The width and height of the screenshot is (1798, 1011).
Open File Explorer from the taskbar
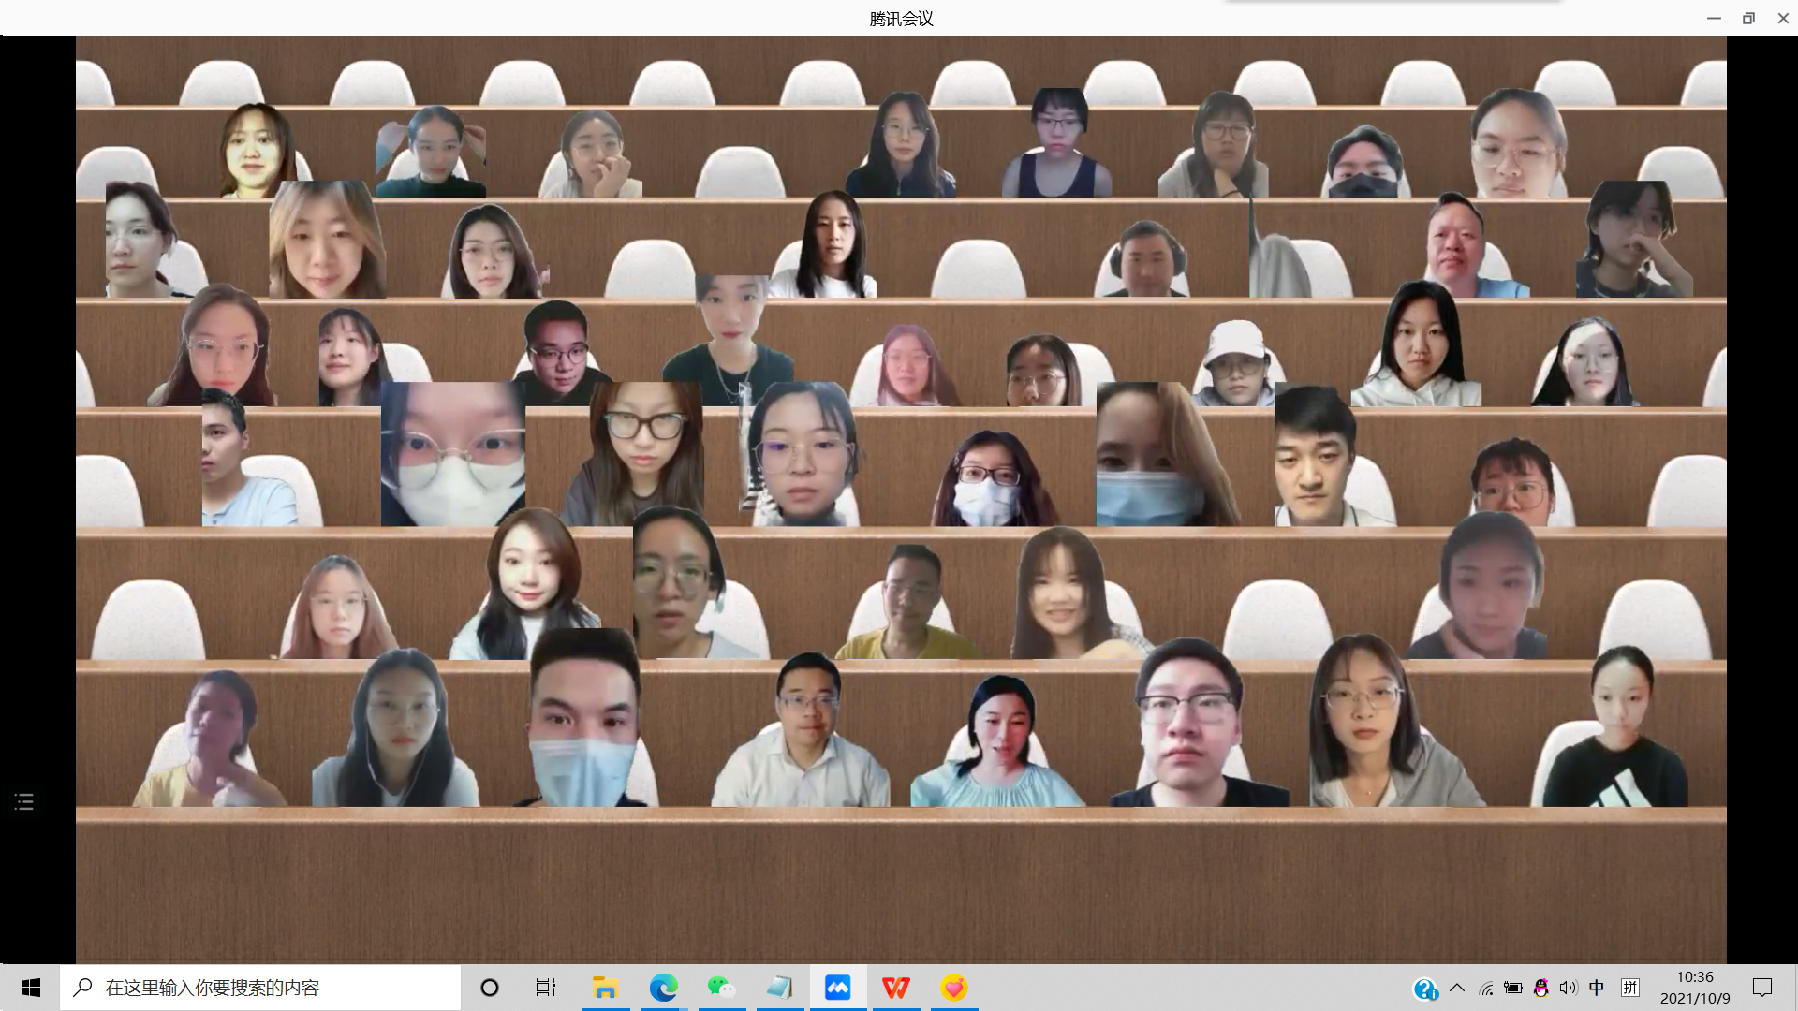pos(605,988)
